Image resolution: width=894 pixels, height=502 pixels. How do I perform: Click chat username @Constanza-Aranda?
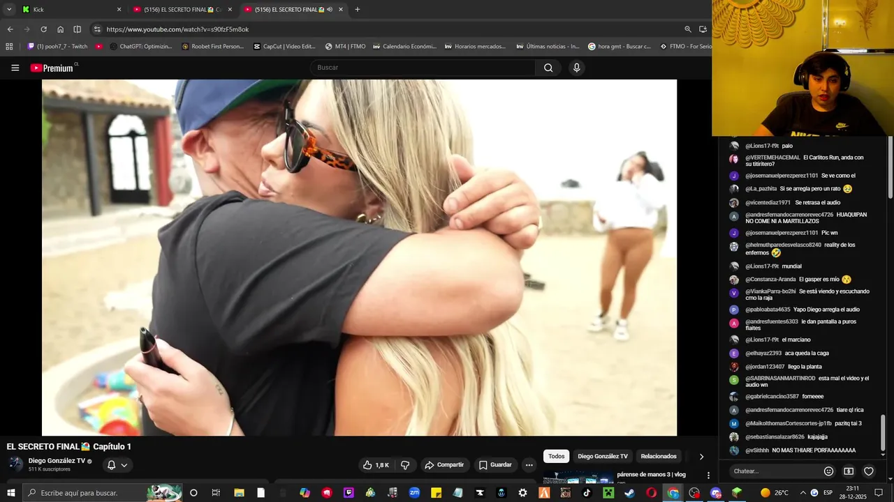pos(770,279)
